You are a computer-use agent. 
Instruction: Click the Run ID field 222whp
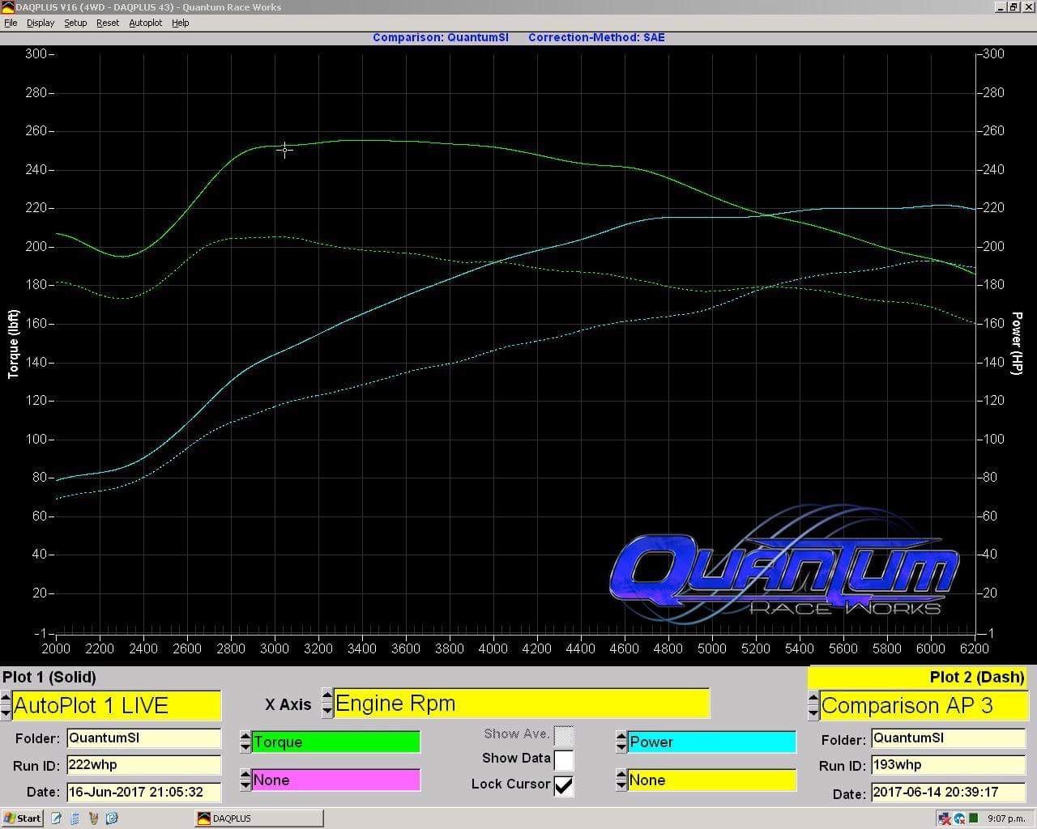click(x=143, y=764)
